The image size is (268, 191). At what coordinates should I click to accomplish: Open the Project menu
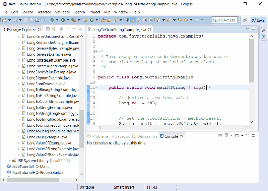point(94,12)
